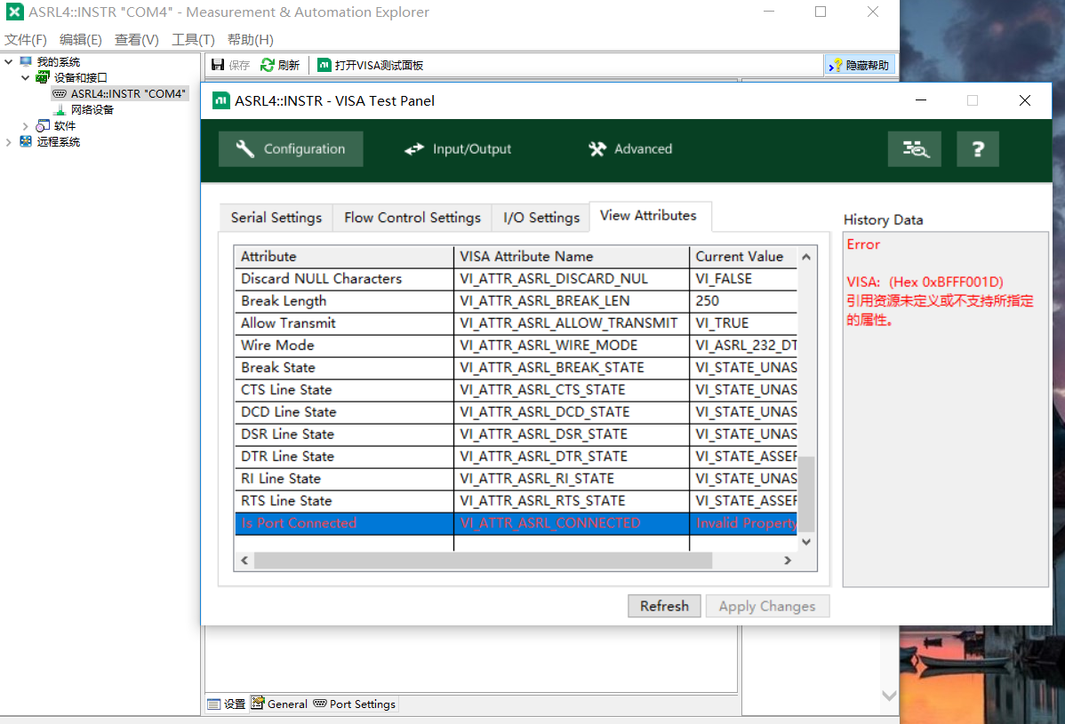Open the View menu
Image resolution: width=1065 pixels, height=724 pixels.
[x=137, y=39]
